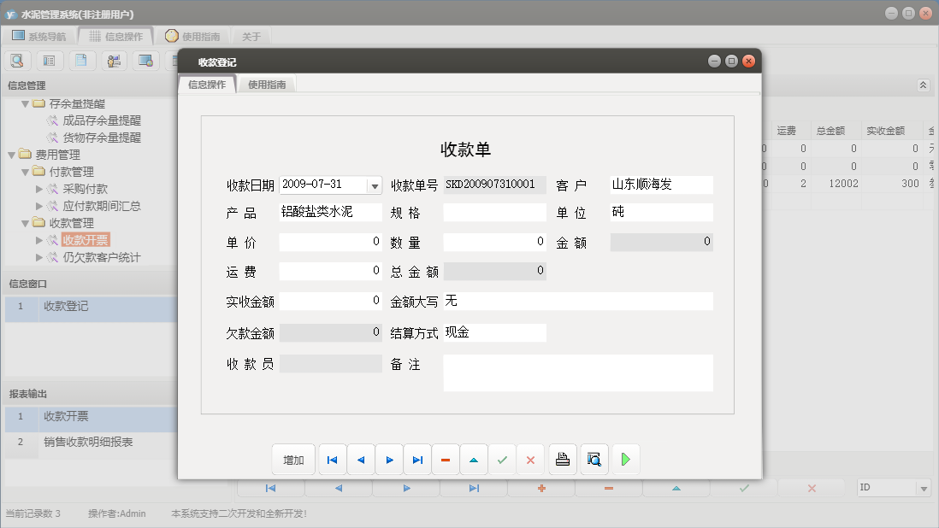Select the magnifier search icon on the toolbar
939x528 pixels.
[x=17, y=60]
